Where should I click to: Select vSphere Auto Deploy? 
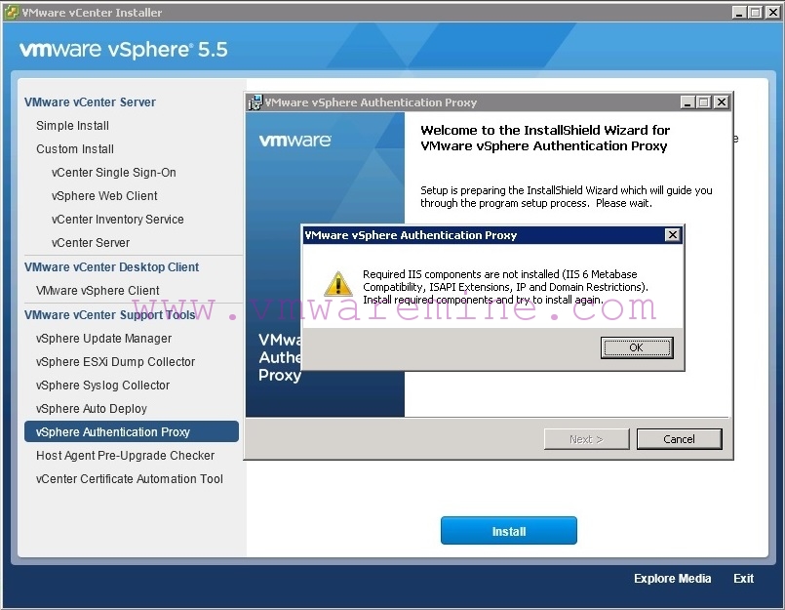point(91,409)
